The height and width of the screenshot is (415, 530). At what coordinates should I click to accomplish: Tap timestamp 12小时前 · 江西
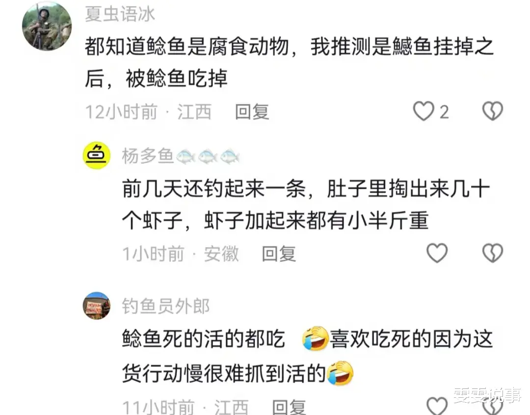click(x=148, y=112)
